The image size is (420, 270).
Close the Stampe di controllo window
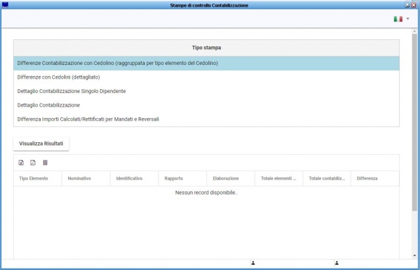coord(414,5)
